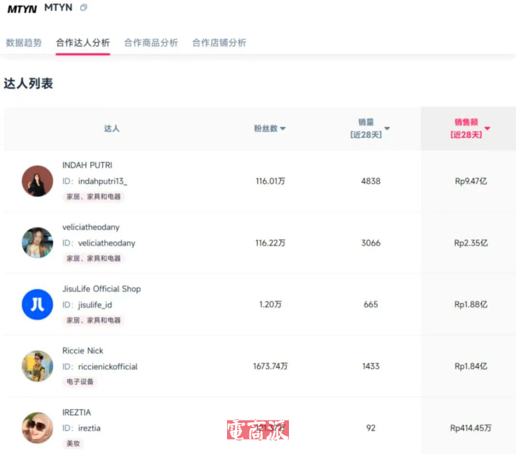Open IREZTIA's profile avatar
This screenshot has width=516, height=454.
coord(37,428)
